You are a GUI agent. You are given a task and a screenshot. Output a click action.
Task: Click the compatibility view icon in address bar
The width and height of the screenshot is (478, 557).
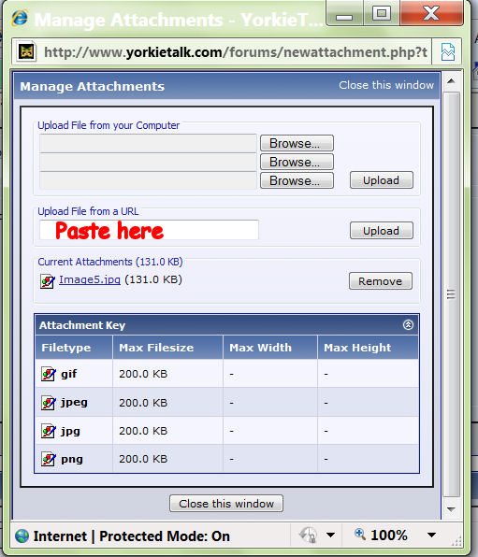[x=448, y=52]
